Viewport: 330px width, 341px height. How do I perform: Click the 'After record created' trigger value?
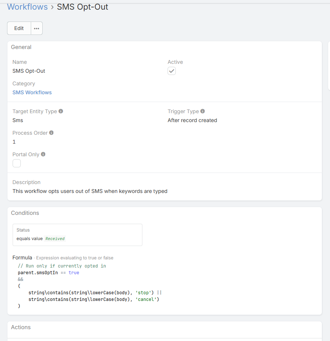(192, 120)
